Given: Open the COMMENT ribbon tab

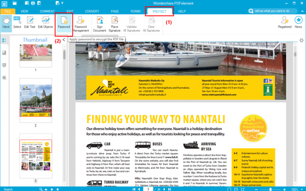Looking at the screenshot, I should pyautogui.click(x=47, y=11).
